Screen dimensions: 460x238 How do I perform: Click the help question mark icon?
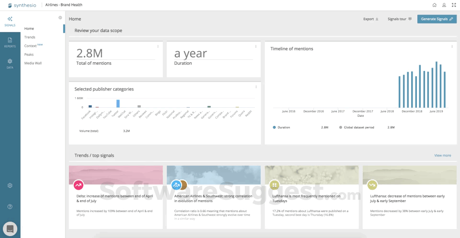[10, 206]
